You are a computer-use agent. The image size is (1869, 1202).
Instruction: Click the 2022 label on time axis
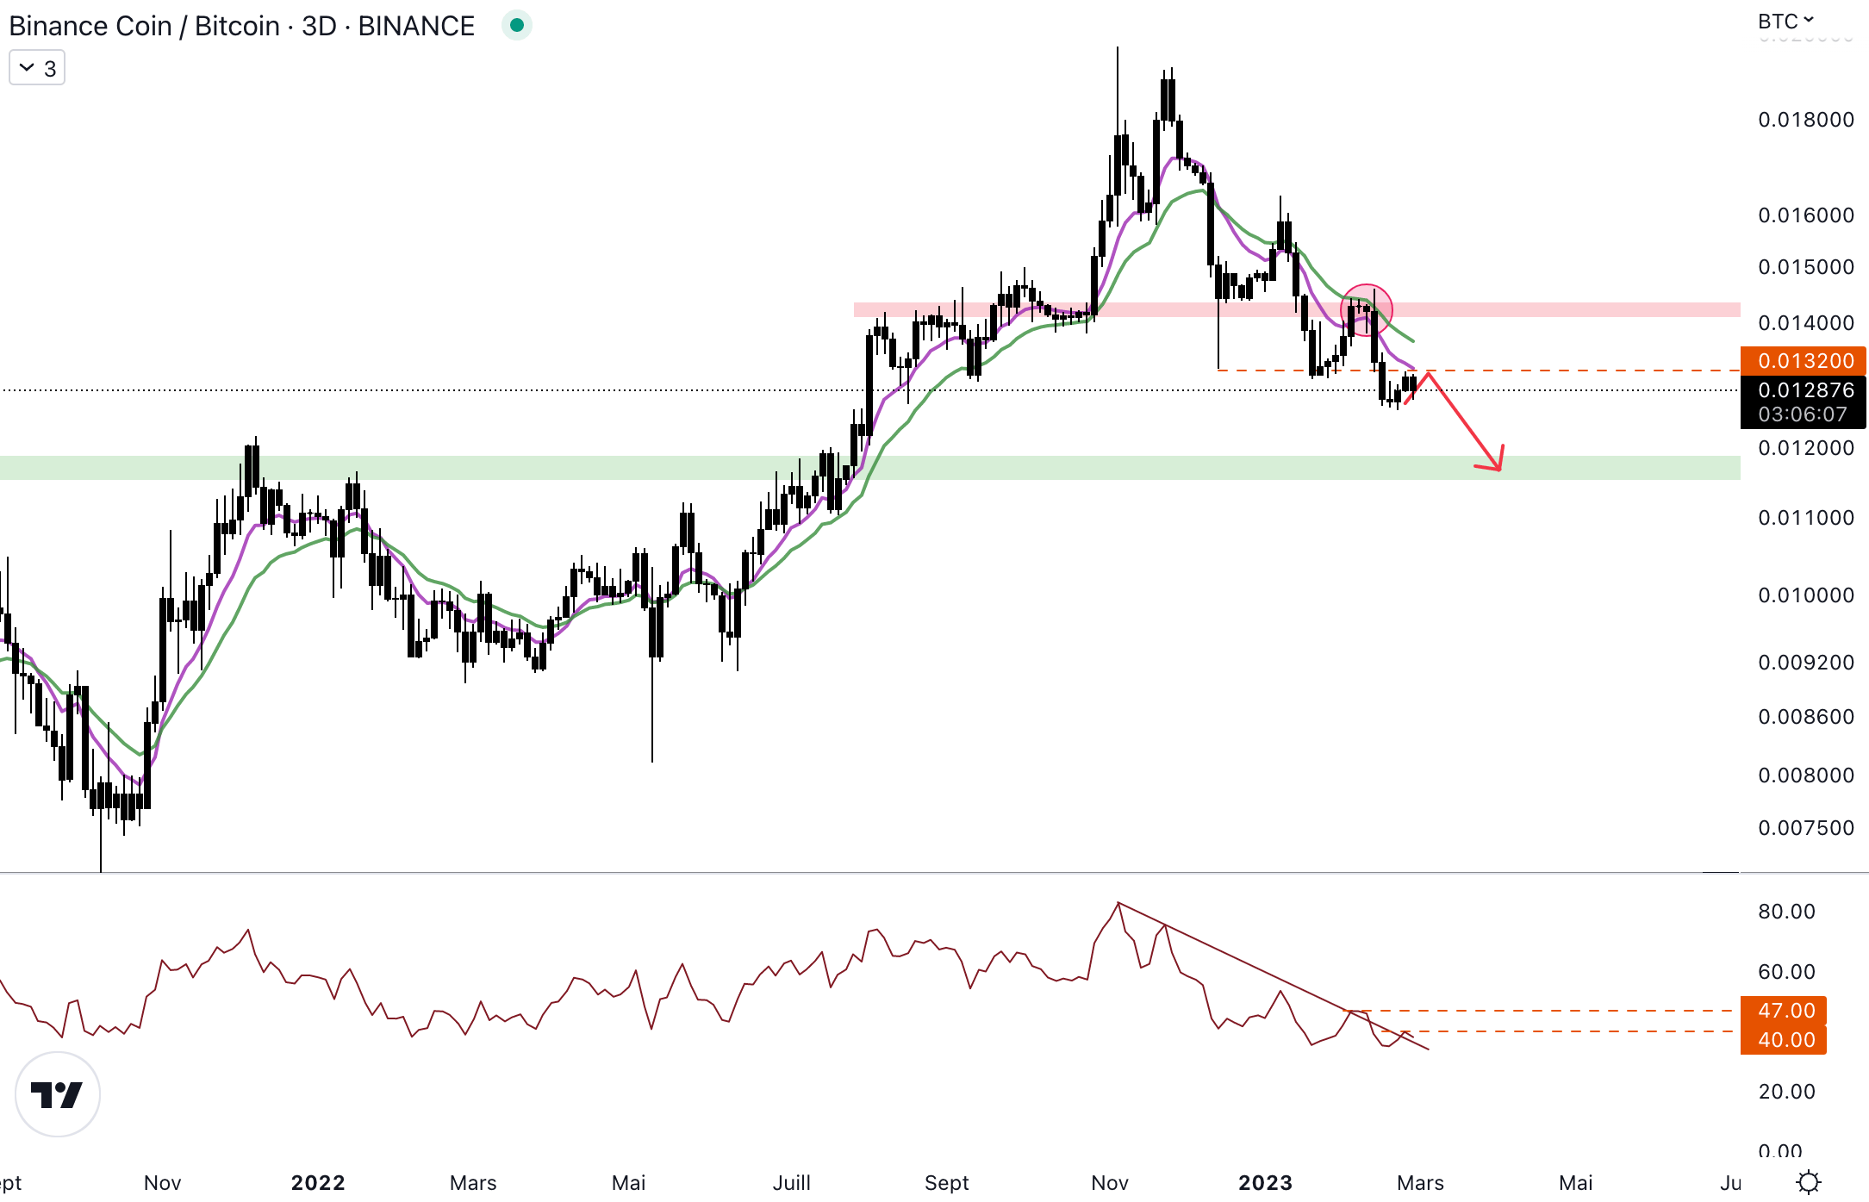coord(317,1182)
